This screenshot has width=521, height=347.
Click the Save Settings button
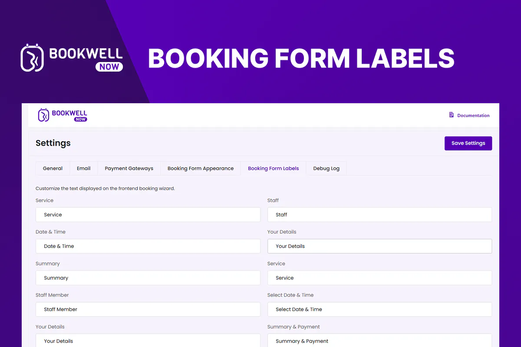(468, 144)
